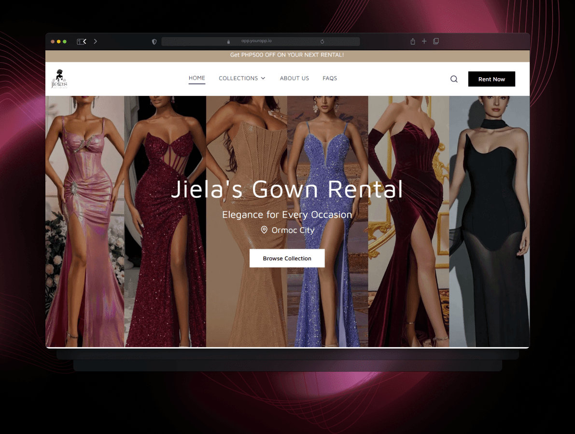Select the burgundy sequin gown image
The width and height of the screenshot is (575, 434).
click(165, 221)
